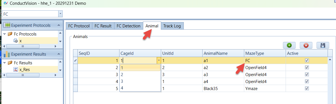
Task: Switch to the FC Protocol tab
Action: [x=79, y=26]
